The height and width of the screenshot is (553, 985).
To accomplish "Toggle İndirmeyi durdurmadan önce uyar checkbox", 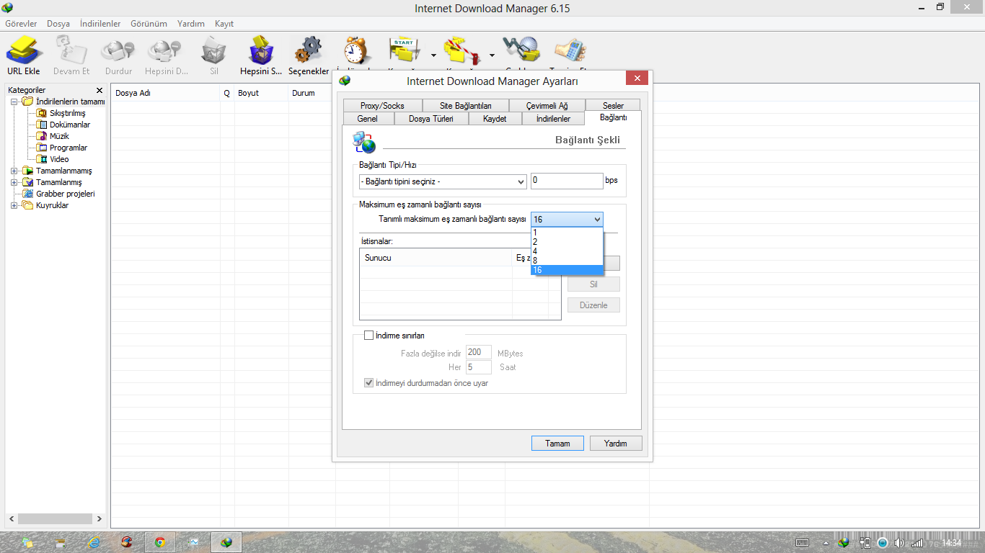I will click(x=369, y=383).
